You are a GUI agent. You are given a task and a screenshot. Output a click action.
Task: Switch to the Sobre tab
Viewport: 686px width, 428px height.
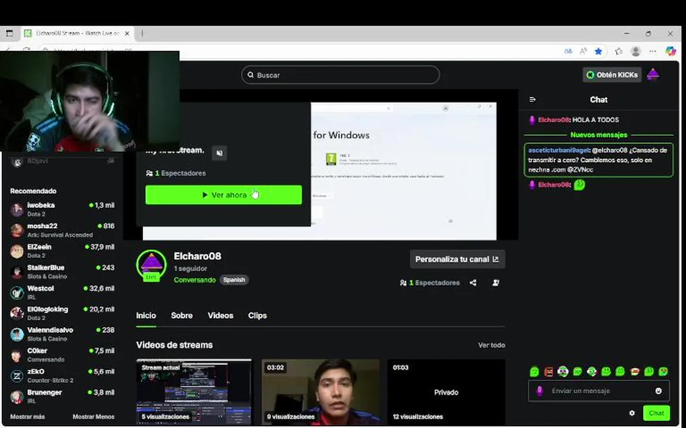click(182, 315)
